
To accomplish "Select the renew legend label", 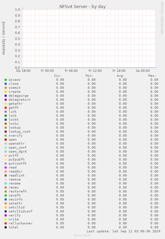I will pos(14,187).
